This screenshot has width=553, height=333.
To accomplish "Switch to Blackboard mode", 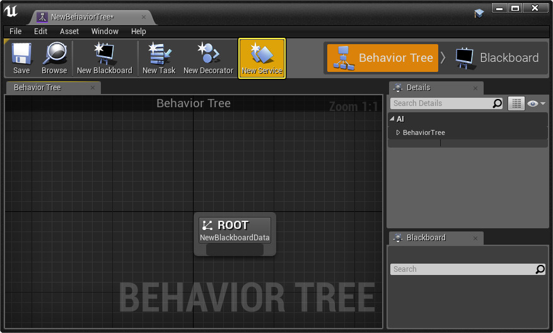I will click(x=498, y=58).
